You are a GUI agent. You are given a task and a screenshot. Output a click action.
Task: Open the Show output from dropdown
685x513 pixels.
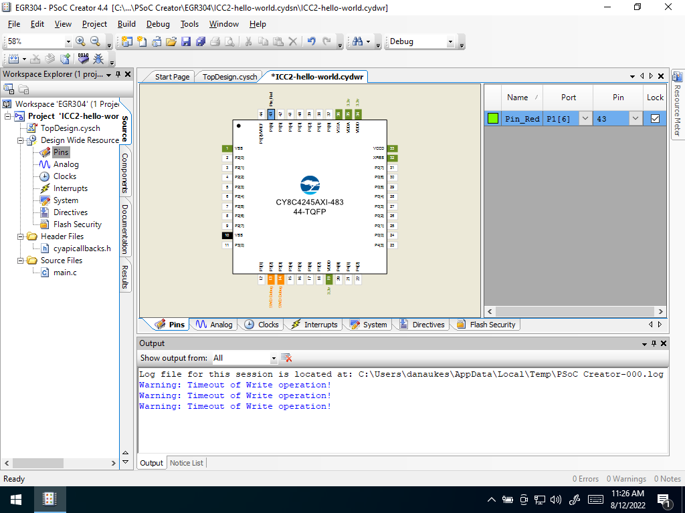coord(274,359)
